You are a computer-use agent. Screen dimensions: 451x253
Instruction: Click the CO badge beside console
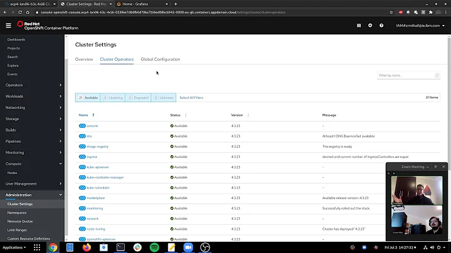coord(82,126)
